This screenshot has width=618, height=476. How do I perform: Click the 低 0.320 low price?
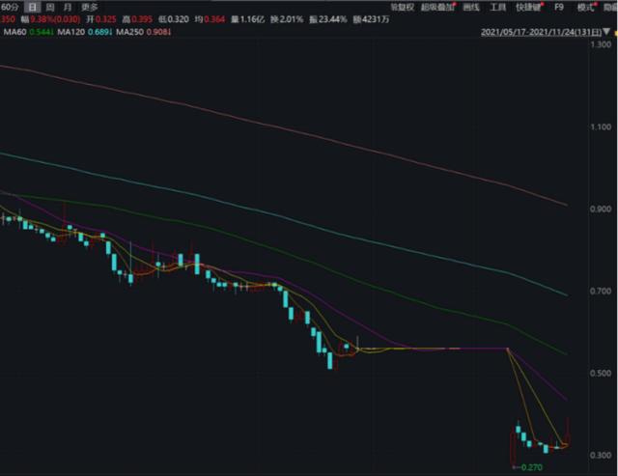[174, 19]
